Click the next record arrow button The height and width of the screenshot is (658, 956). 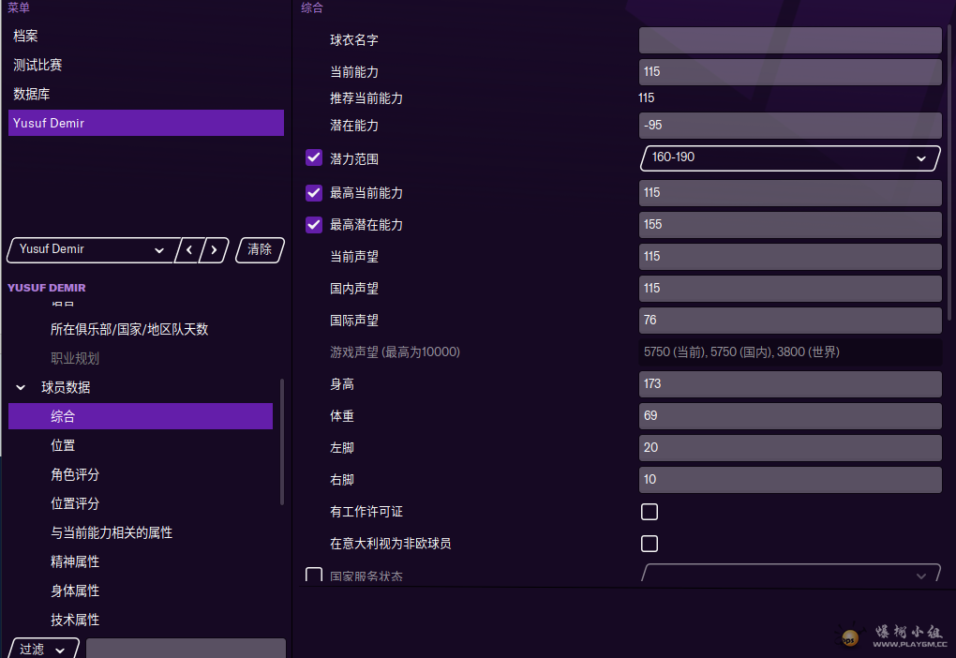pyautogui.click(x=215, y=249)
